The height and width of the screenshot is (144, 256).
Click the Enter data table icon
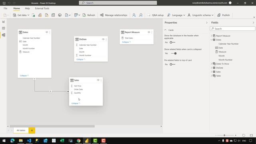pyautogui.click(x=53, y=15)
